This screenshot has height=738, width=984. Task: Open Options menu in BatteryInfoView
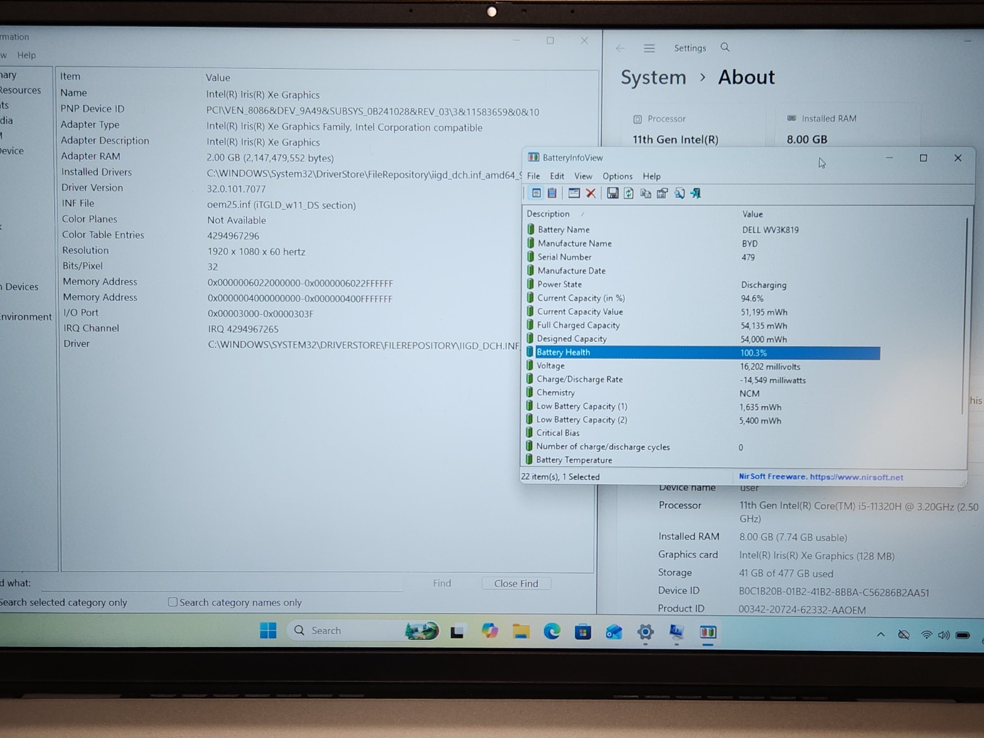pyautogui.click(x=617, y=176)
